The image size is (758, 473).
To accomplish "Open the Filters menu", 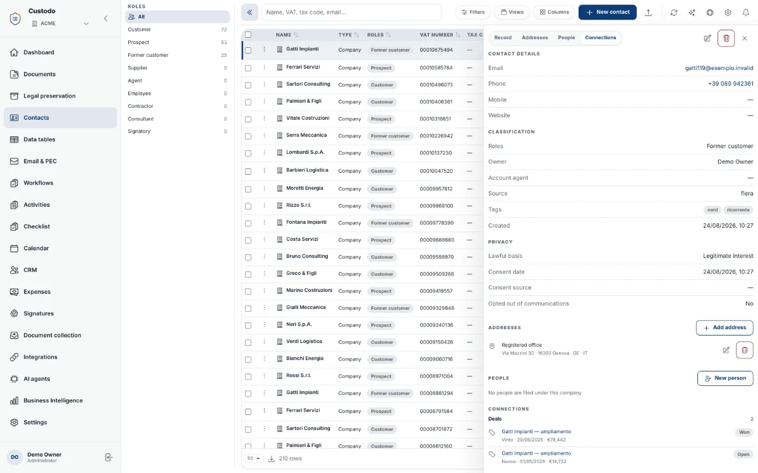I will coord(472,12).
